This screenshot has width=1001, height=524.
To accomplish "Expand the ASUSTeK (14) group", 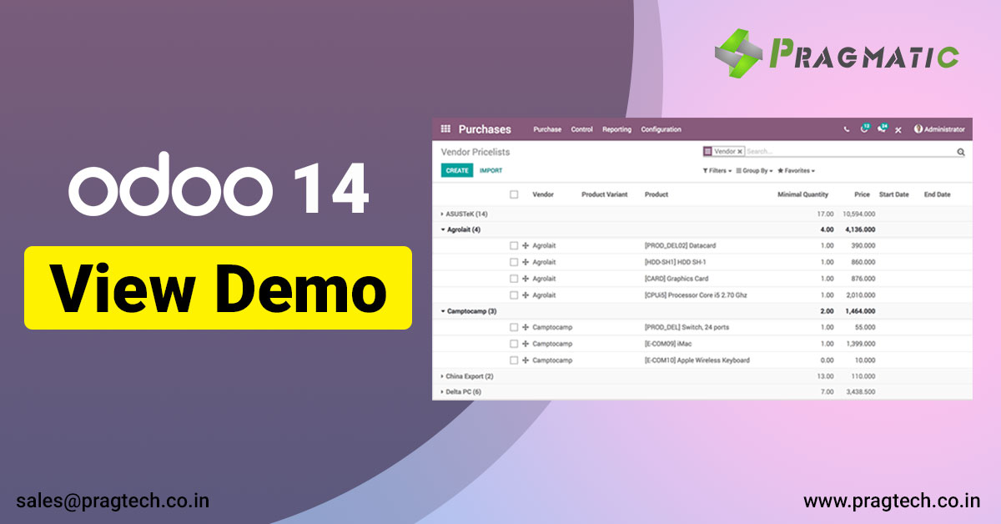I will (x=465, y=214).
